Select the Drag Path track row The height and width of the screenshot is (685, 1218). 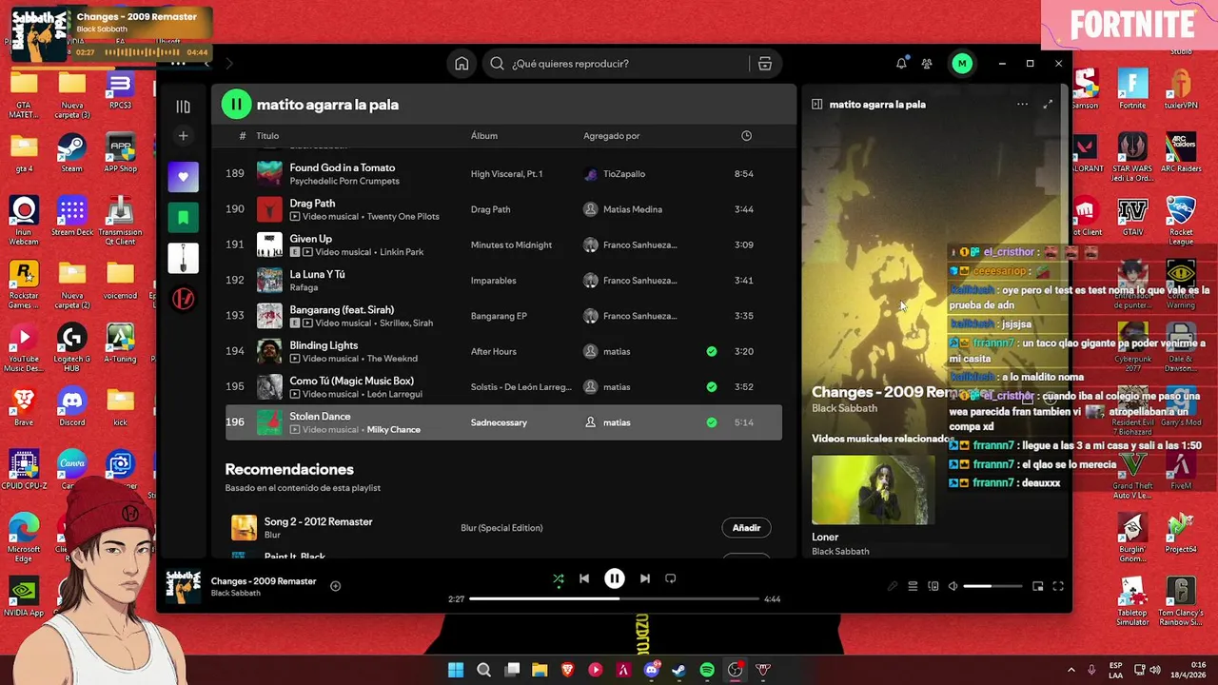(503, 209)
